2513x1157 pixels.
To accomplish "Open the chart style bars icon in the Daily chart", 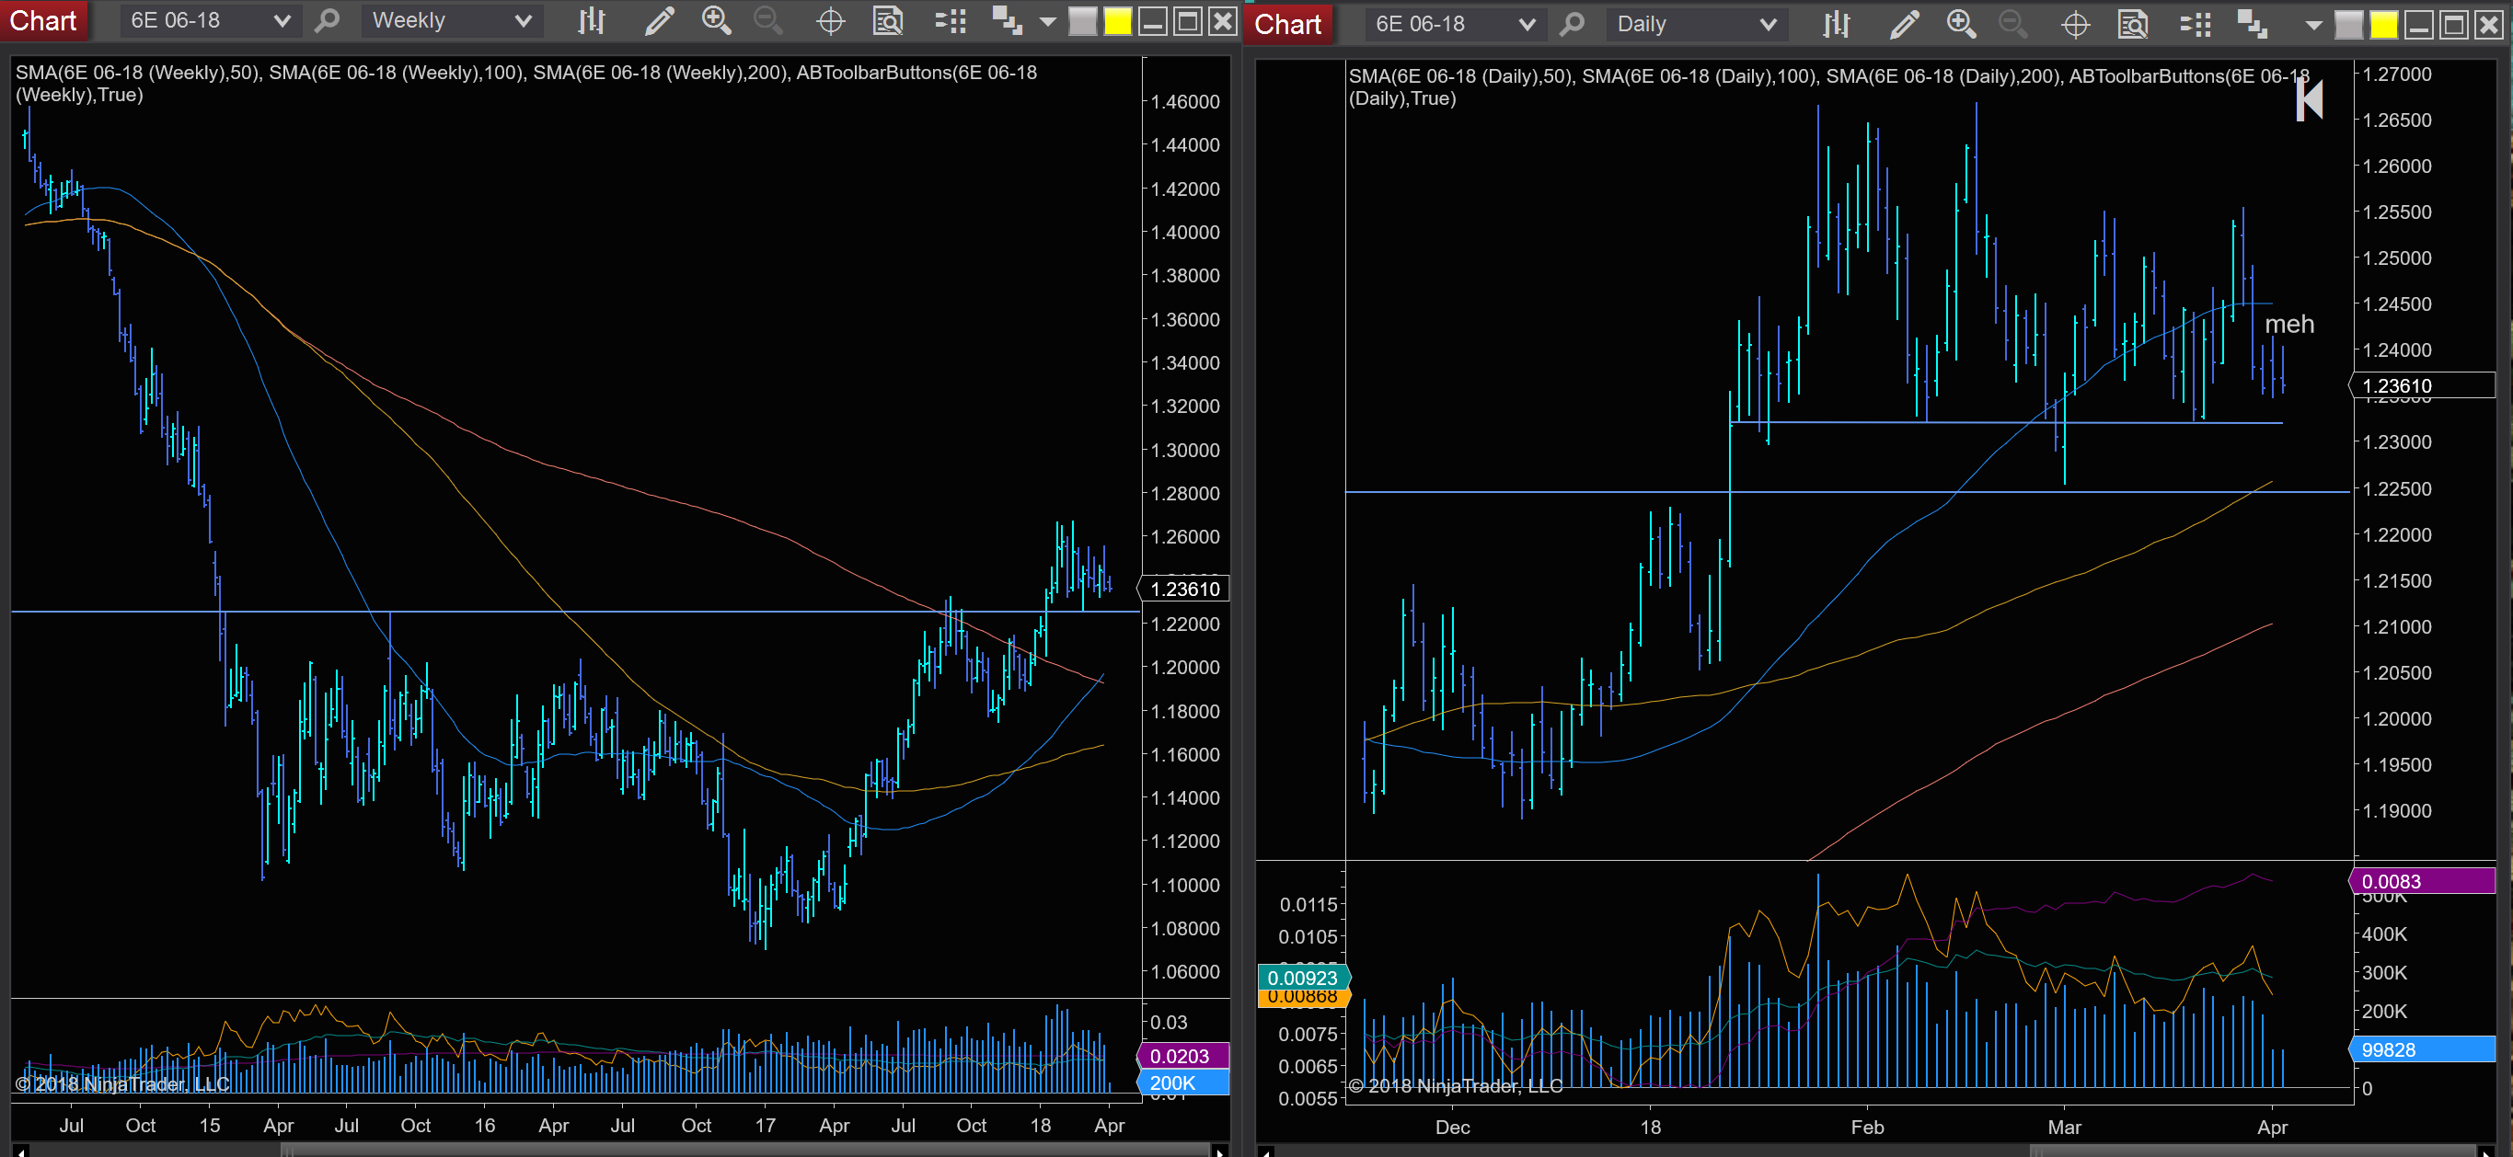I will point(1836,24).
